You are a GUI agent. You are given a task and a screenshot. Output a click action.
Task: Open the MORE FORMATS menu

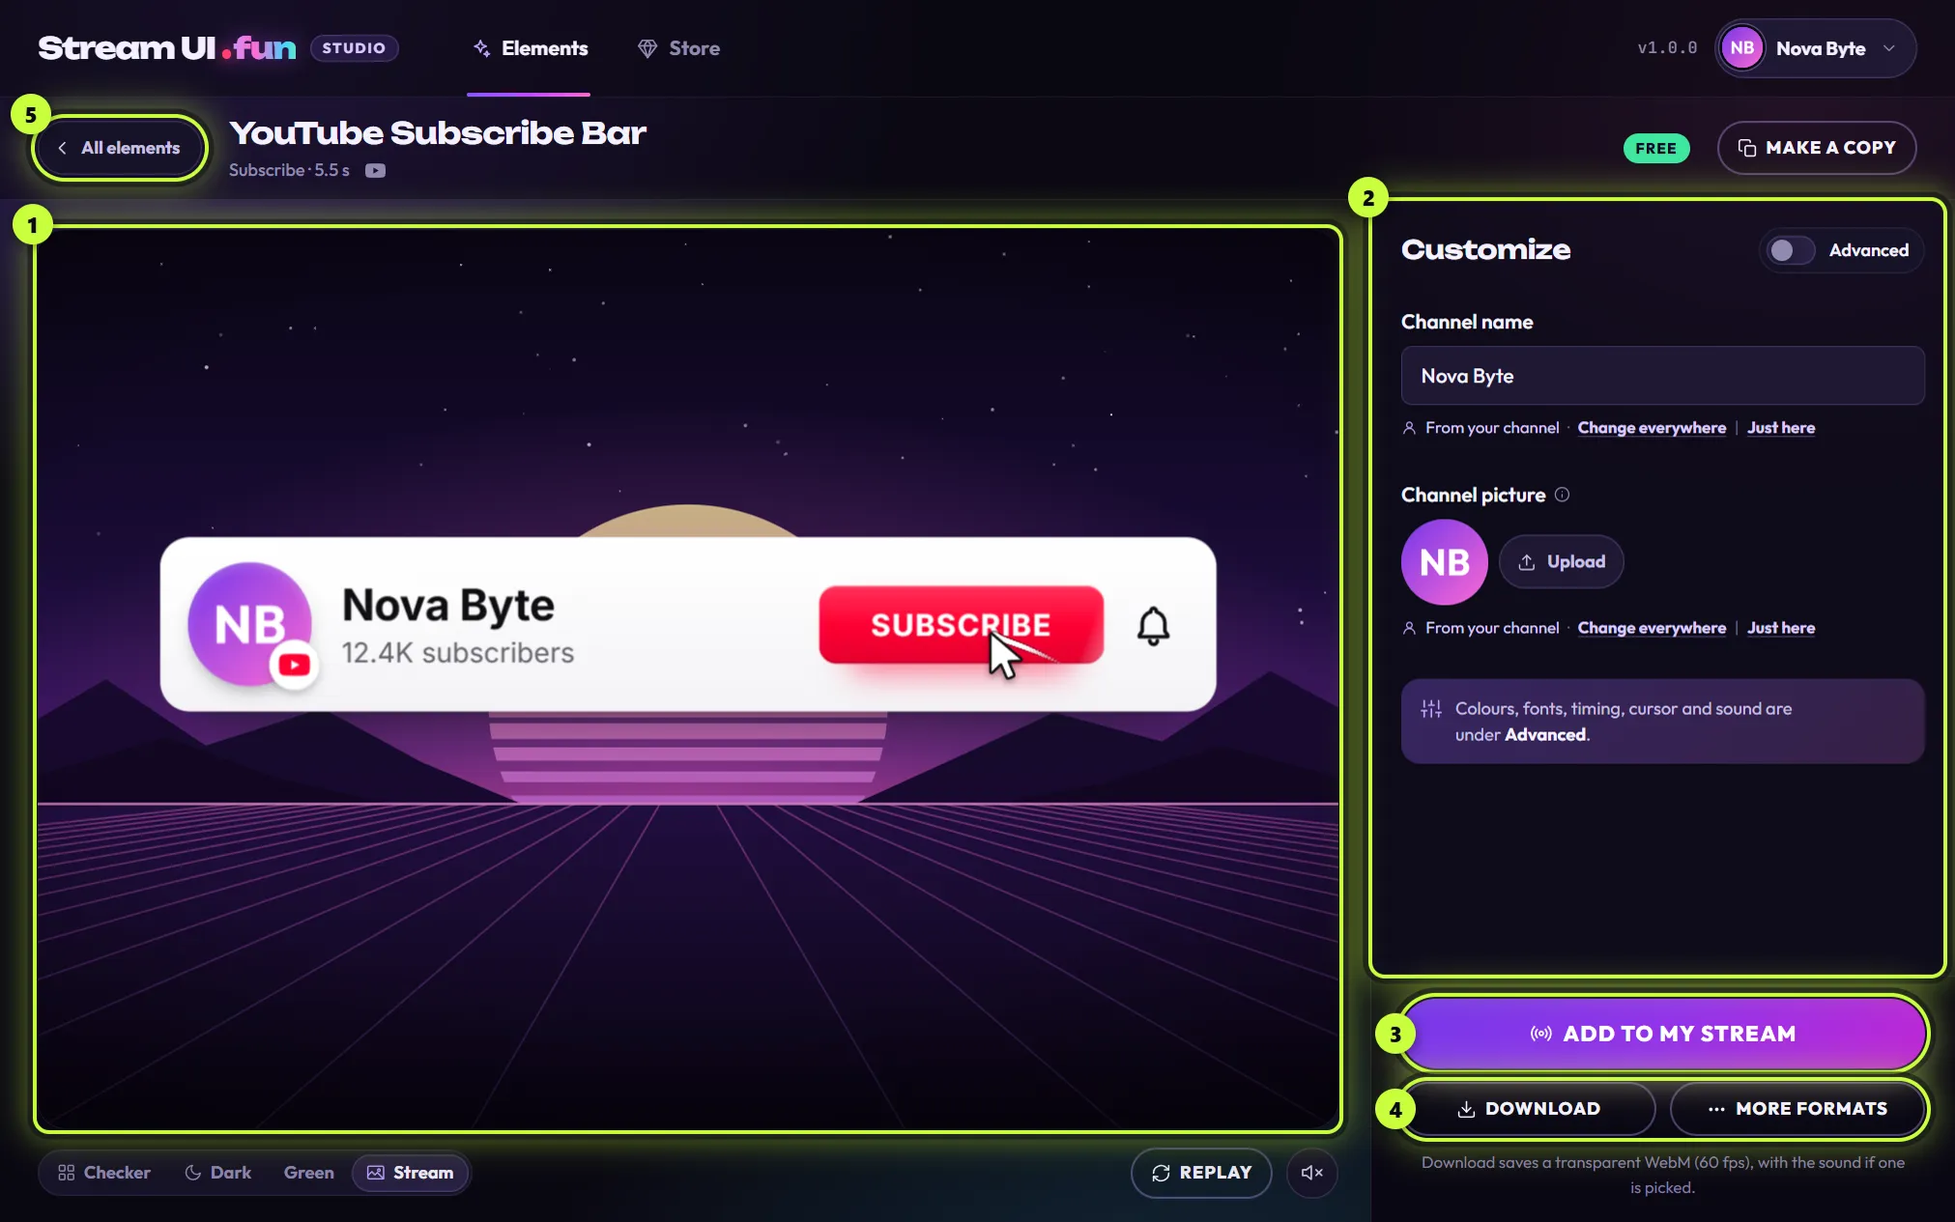pyautogui.click(x=1797, y=1109)
